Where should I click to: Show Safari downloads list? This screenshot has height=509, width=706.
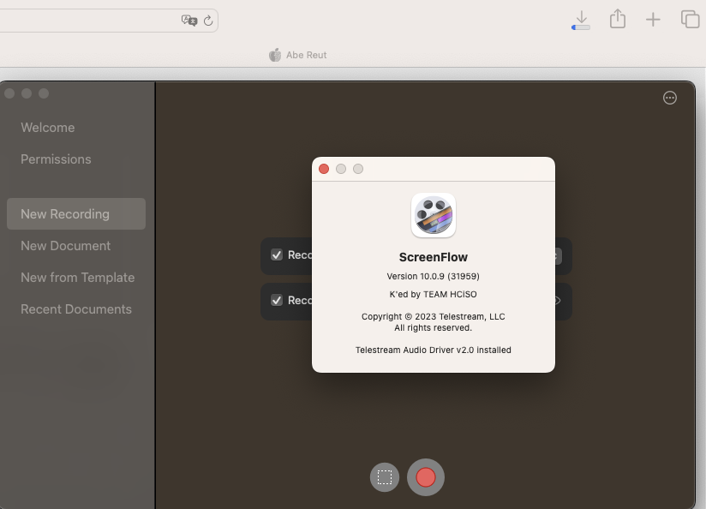click(581, 20)
